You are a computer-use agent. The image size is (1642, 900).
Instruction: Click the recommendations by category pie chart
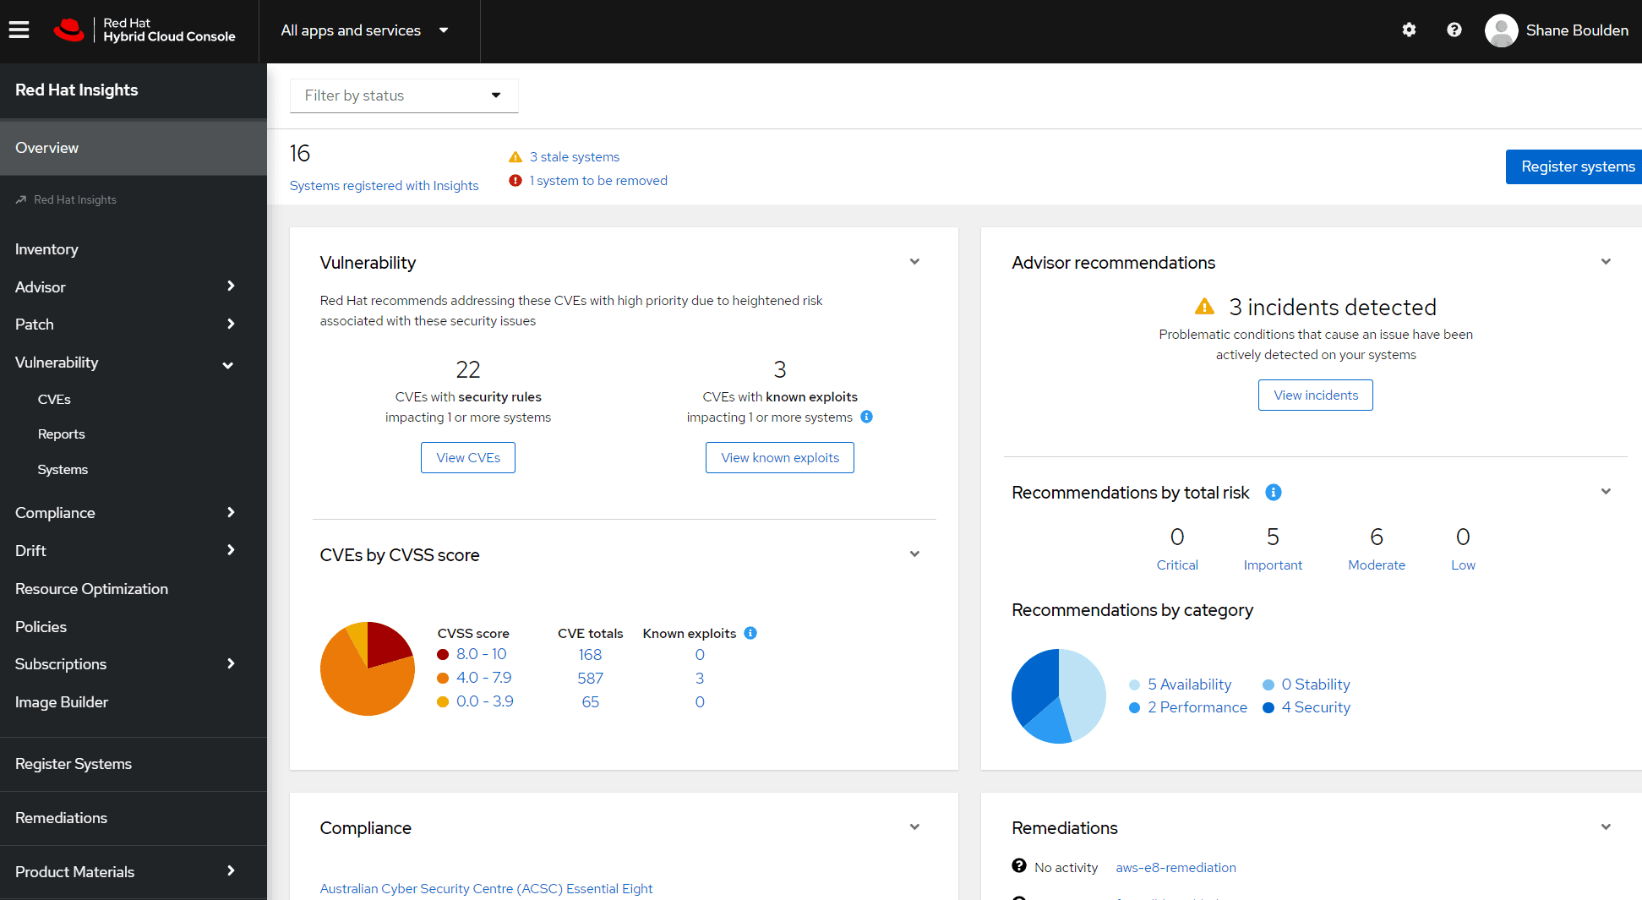tap(1059, 696)
